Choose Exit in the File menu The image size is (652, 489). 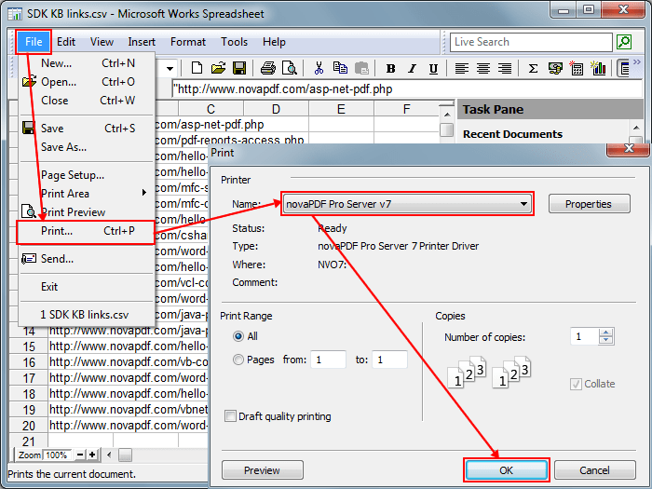tap(86, 287)
